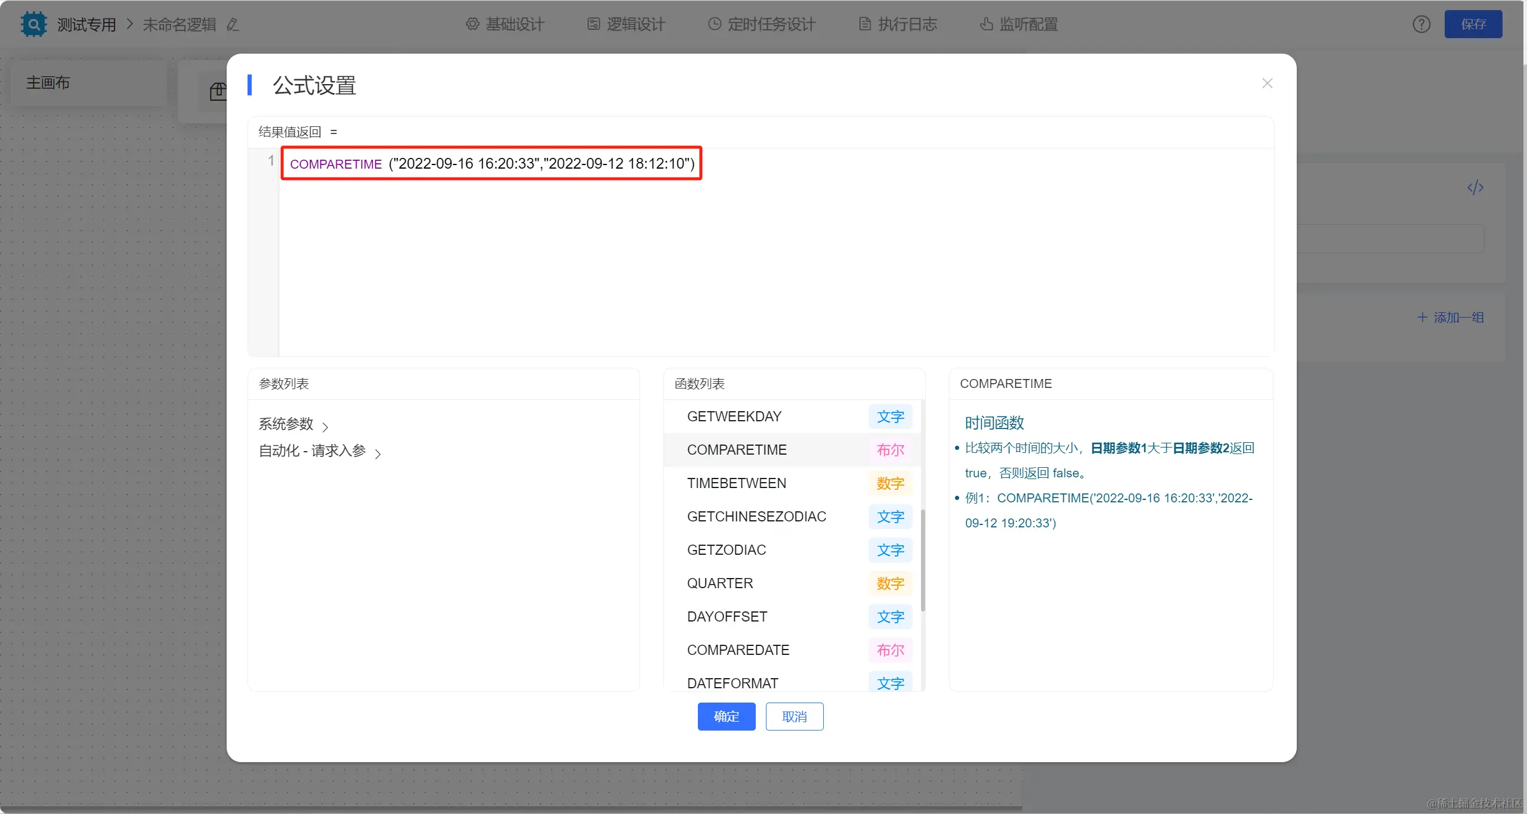
Task: Switch to the basic design tab (基础设计)
Action: (x=505, y=24)
